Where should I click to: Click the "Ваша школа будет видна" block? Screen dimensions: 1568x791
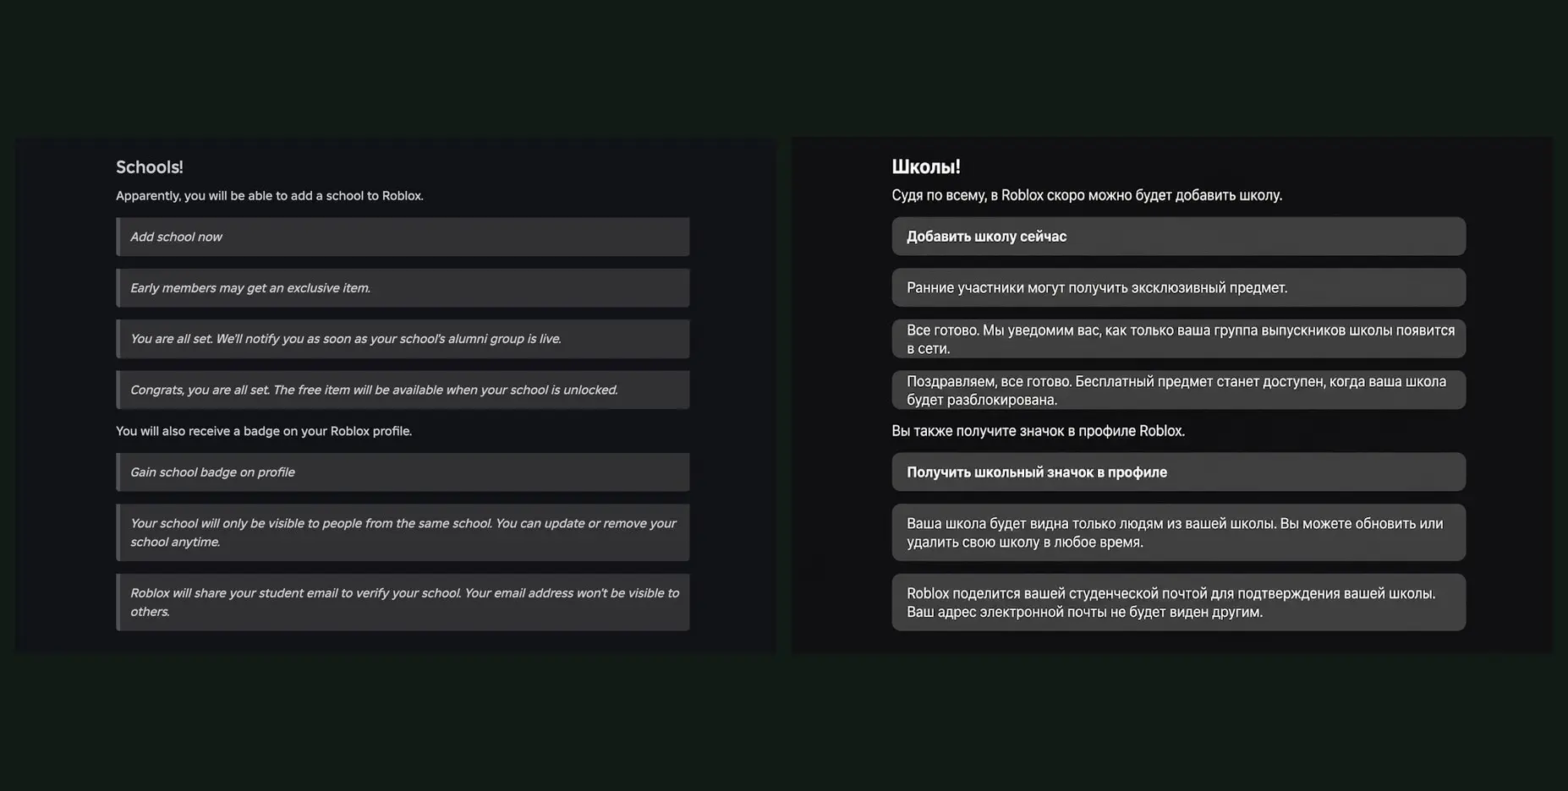(x=1179, y=532)
